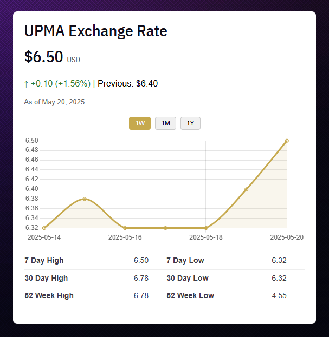Viewport: 329px width, 337px height.
Task: Click the 2025-05-14 chart data point
Action: [x=44, y=228]
